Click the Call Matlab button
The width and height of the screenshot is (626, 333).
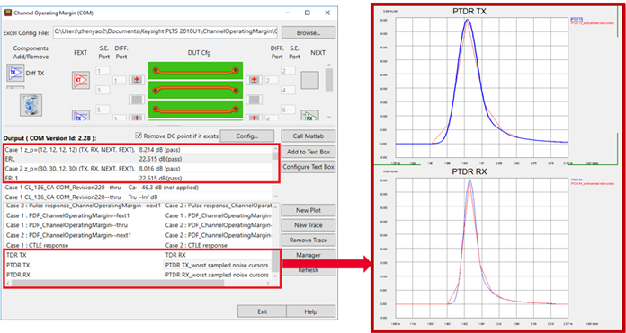tap(308, 136)
